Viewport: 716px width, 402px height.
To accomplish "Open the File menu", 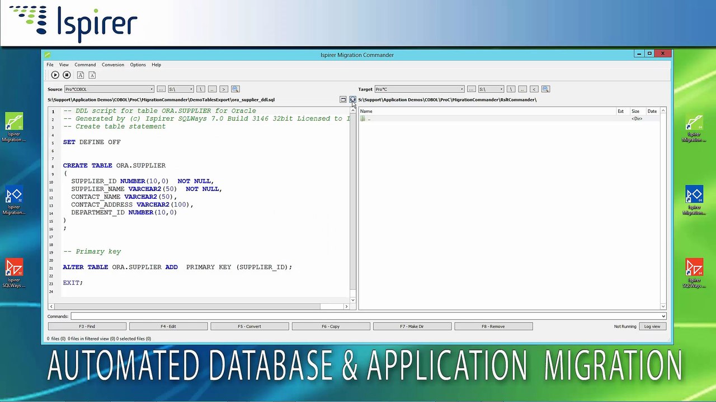I will coord(50,65).
